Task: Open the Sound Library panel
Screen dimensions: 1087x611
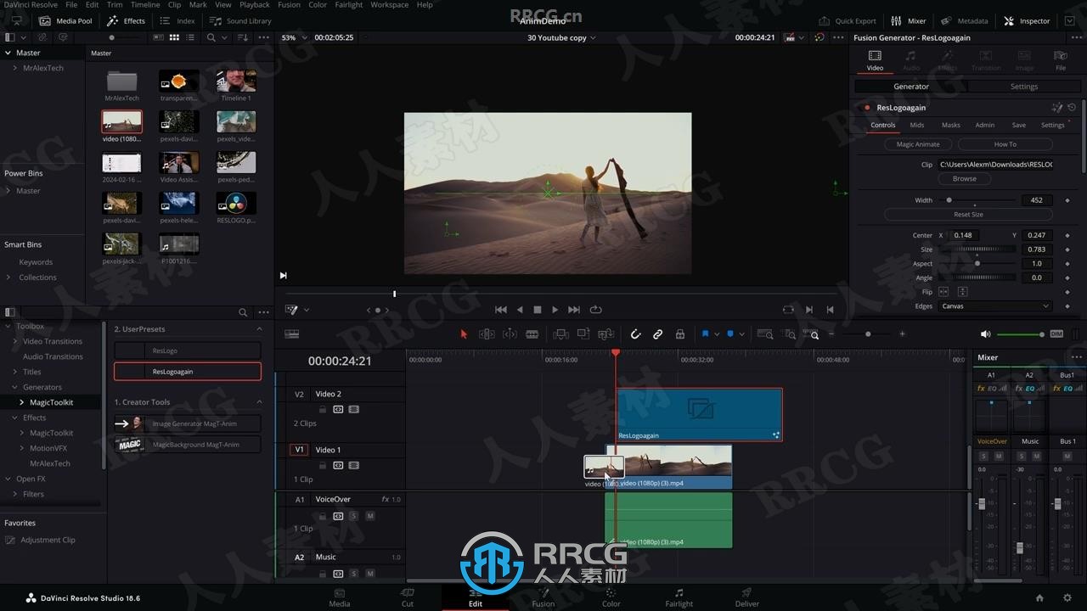Action: pyautogui.click(x=241, y=20)
